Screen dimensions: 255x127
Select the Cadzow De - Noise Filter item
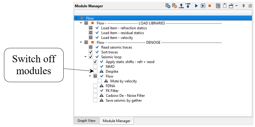pos(125,96)
